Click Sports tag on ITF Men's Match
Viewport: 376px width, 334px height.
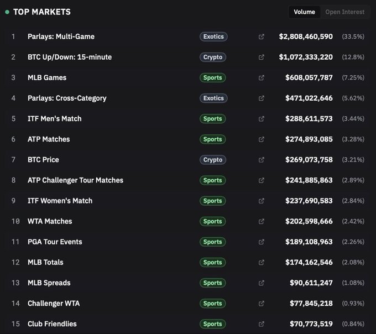click(x=212, y=119)
